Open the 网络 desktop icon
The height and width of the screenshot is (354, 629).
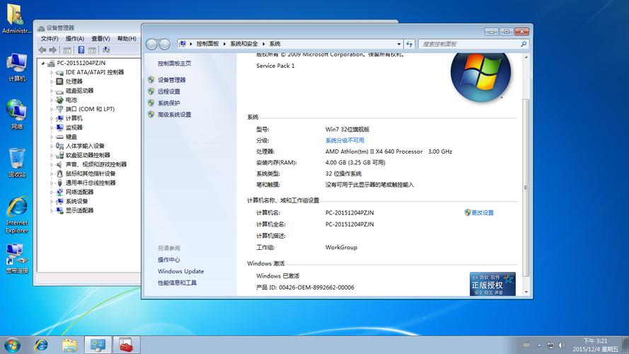[16, 115]
